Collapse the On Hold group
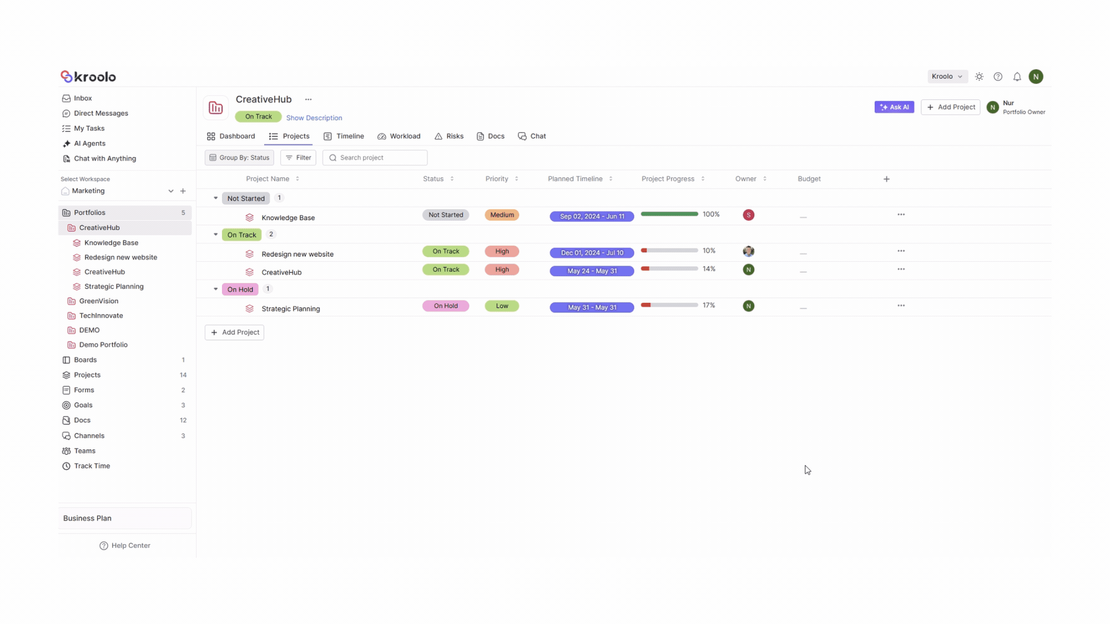Viewport: 1110px width, 624px height. pos(216,289)
